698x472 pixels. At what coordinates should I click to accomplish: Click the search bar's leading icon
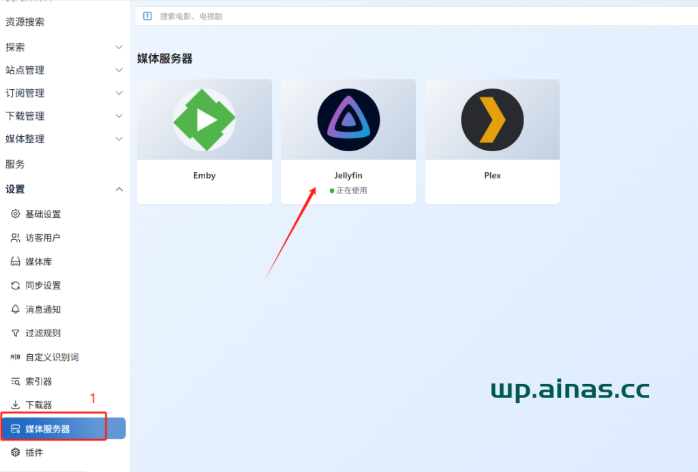click(x=147, y=16)
